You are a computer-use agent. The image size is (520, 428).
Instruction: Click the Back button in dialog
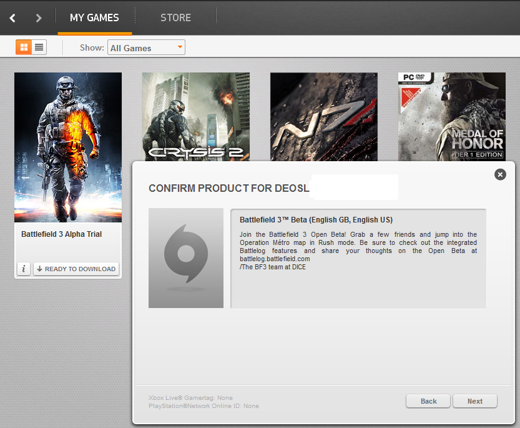[428, 401]
